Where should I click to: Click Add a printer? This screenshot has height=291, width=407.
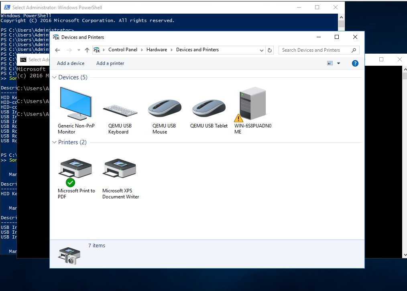coord(110,63)
